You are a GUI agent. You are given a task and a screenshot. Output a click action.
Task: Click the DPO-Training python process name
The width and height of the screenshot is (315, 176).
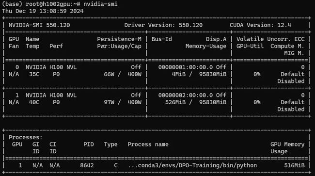point(192,165)
